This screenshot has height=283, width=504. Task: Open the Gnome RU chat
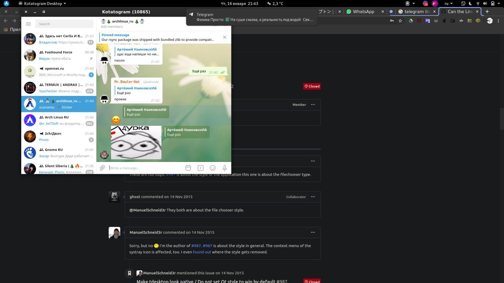click(59, 153)
